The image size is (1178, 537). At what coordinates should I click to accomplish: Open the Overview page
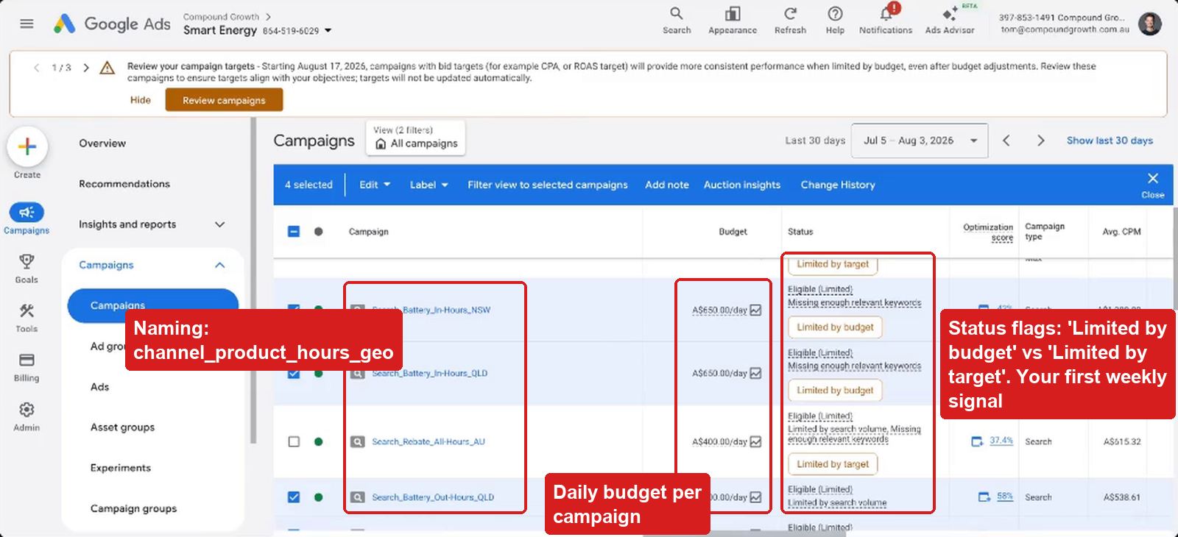102,143
